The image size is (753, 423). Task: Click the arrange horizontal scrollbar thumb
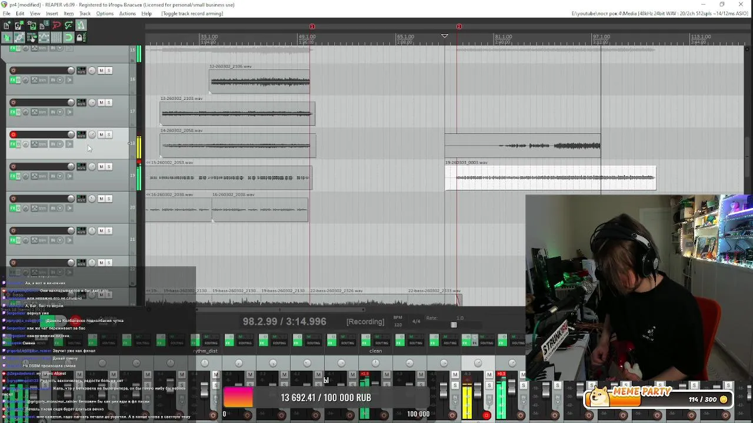(x=280, y=310)
